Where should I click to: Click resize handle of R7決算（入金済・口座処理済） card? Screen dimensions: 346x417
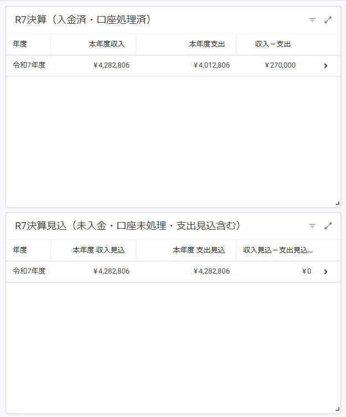338,203
